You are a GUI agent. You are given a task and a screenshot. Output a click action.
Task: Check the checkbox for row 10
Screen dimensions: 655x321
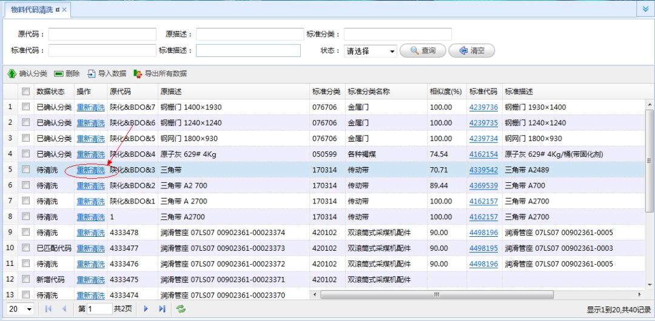coord(26,248)
